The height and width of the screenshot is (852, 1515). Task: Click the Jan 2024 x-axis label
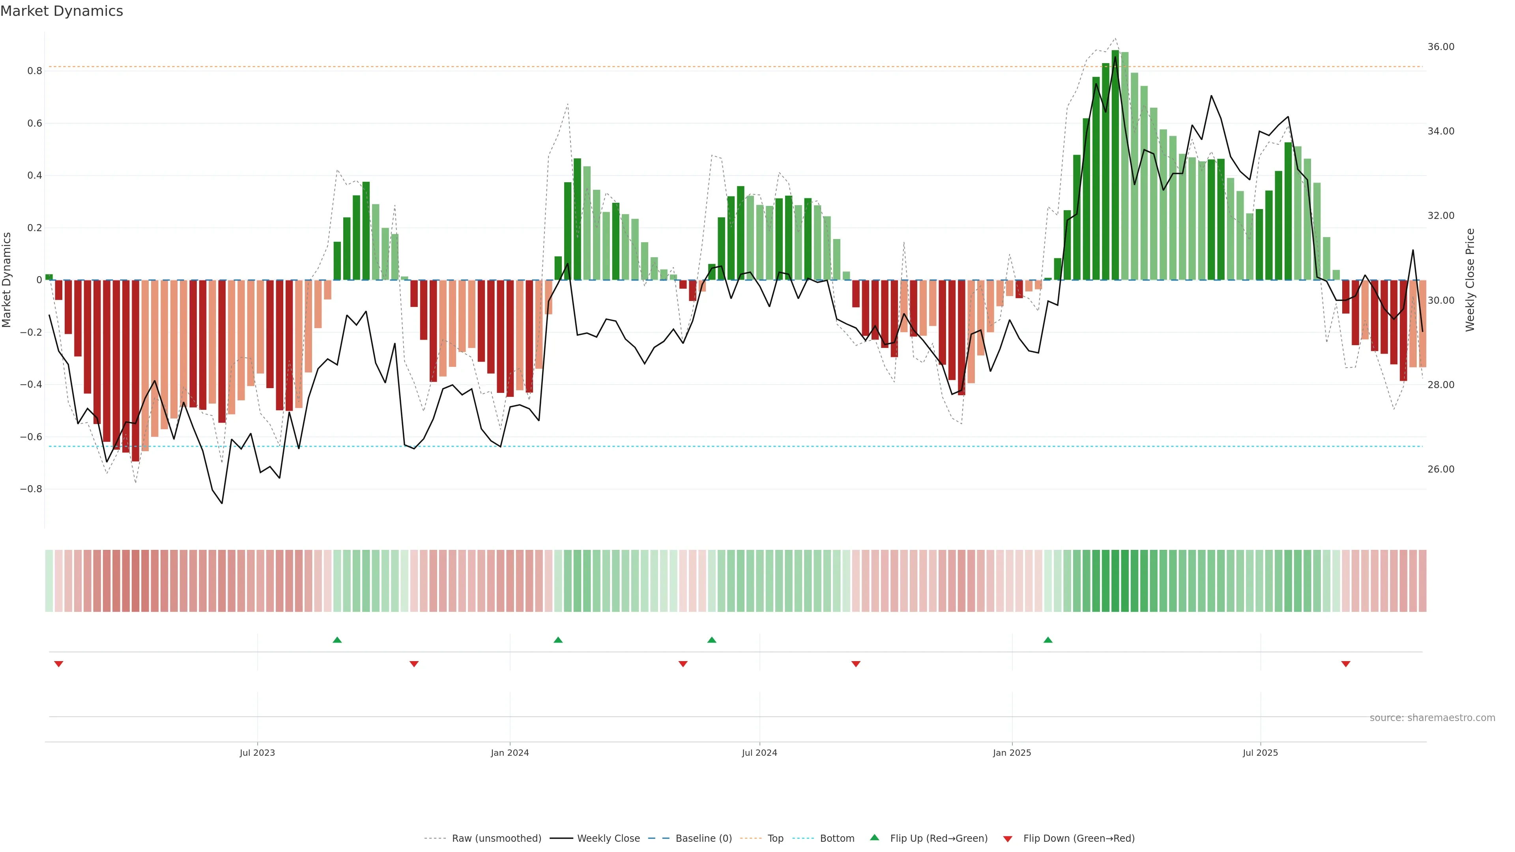coord(510,753)
